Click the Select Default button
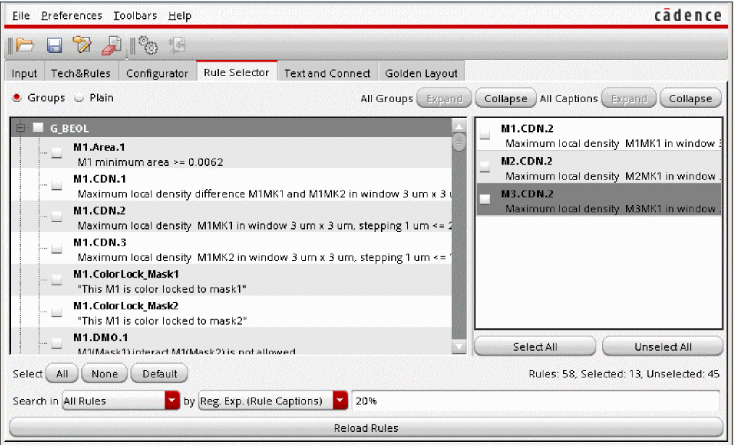 (x=159, y=374)
